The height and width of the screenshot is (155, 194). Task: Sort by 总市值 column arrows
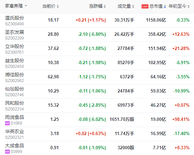pyautogui.click(x=165, y=6)
